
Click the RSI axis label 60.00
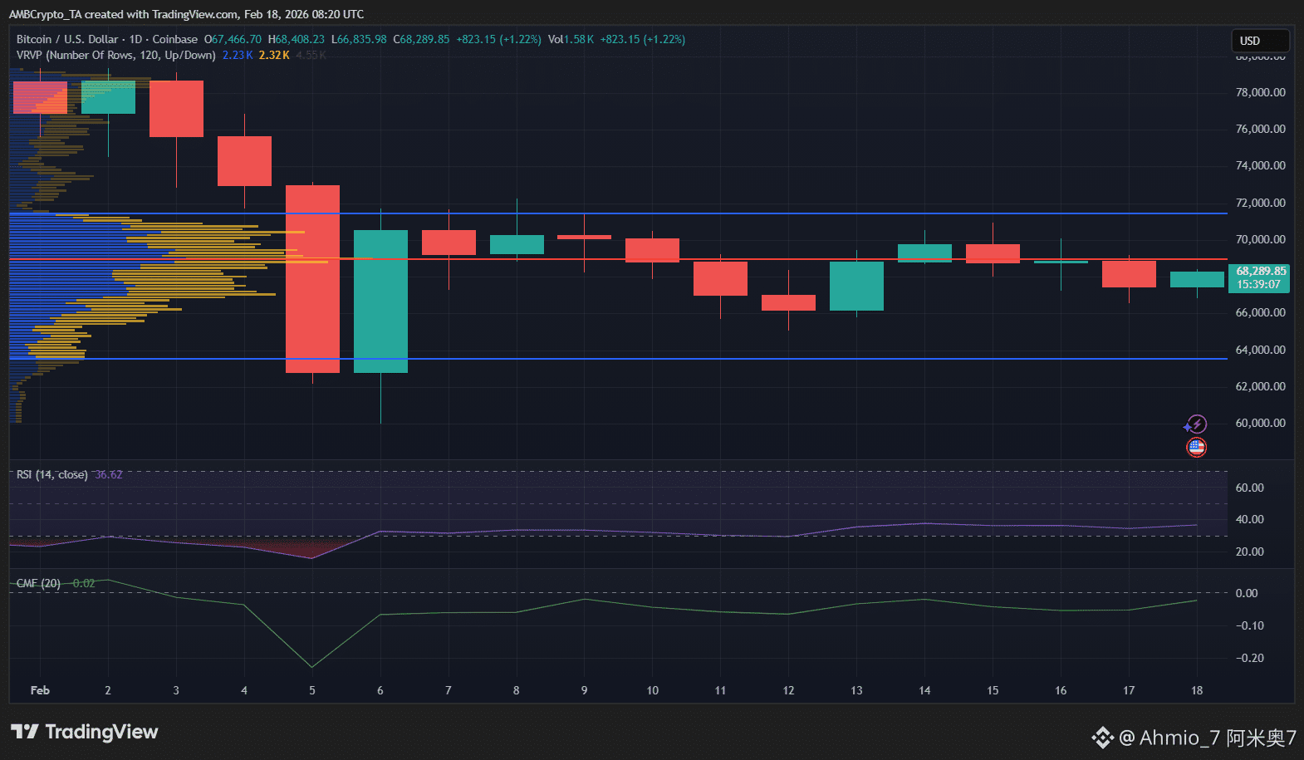(1249, 488)
